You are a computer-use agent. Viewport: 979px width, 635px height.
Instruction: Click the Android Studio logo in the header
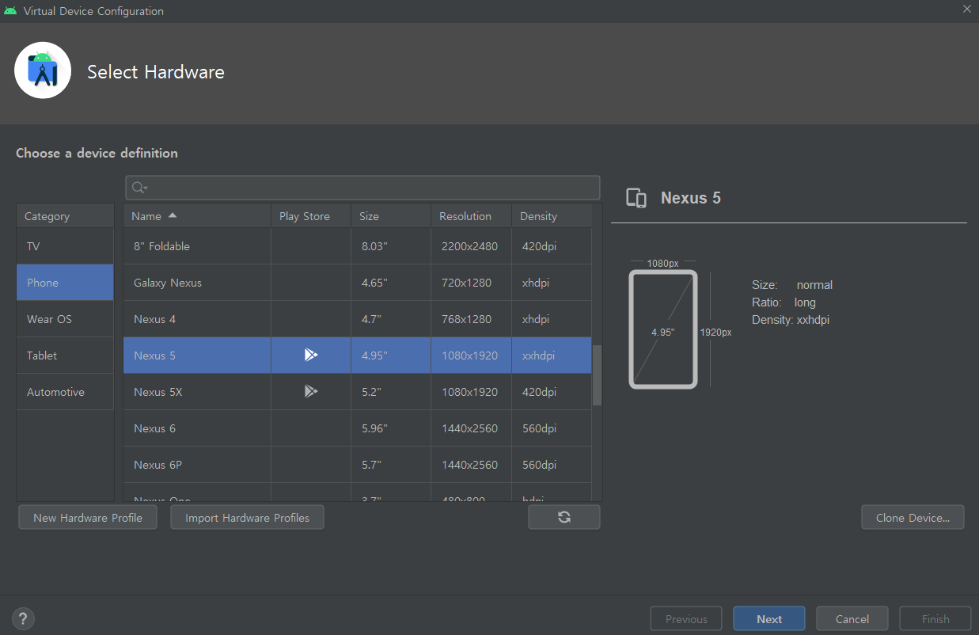point(43,70)
